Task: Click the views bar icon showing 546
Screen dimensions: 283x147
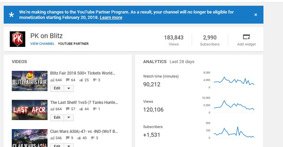Action: point(52,138)
